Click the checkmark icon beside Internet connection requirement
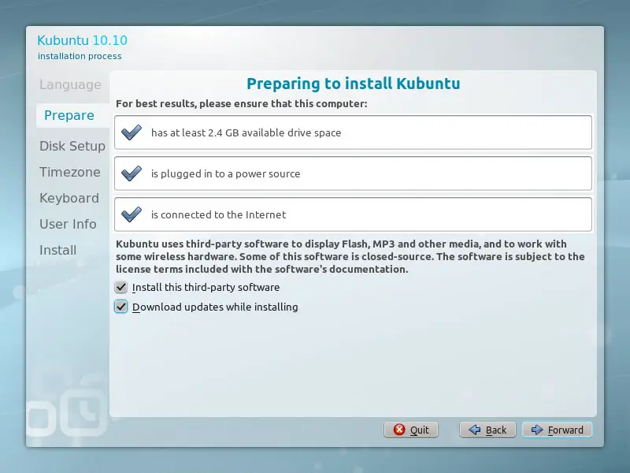Screen dimensions: 630x473 132,214
